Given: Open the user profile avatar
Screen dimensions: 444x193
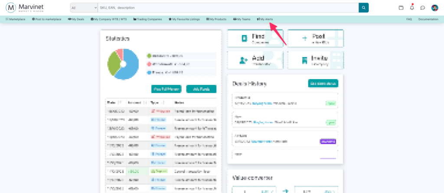Looking at the screenshot, I should pos(434,8).
